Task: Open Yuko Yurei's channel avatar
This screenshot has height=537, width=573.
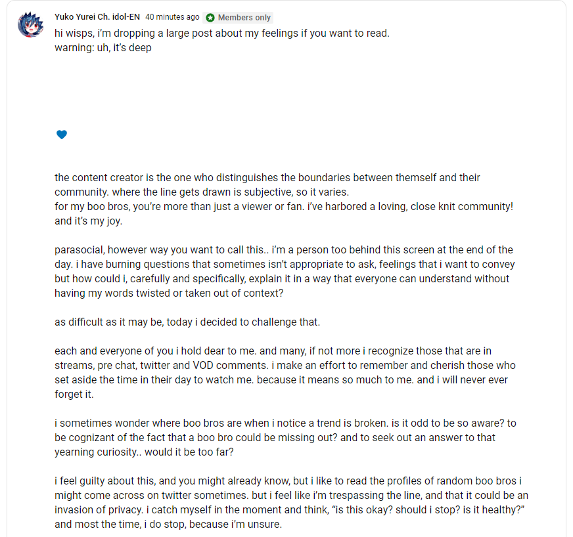Action: [x=31, y=24]
